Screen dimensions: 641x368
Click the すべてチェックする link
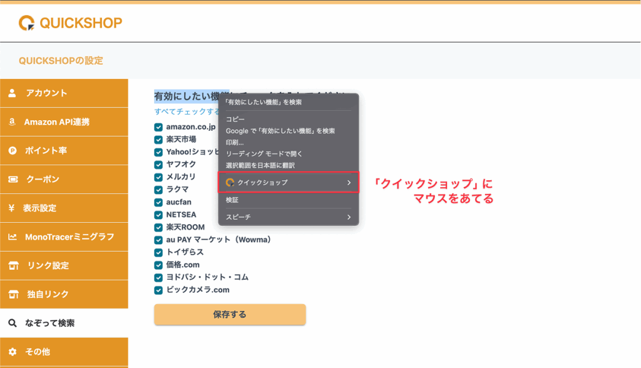pyautogui.click(x=187, y=111)
